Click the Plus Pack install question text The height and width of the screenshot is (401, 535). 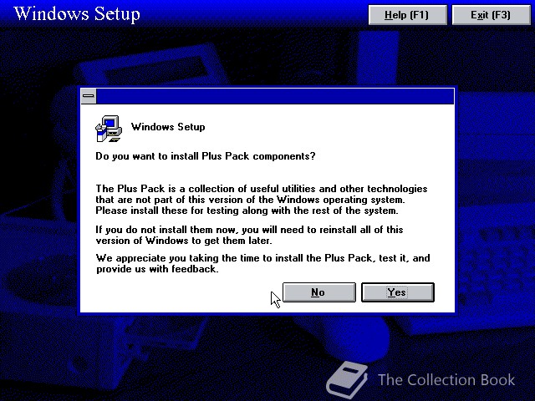pyautogui.click(x=206, y=156)
